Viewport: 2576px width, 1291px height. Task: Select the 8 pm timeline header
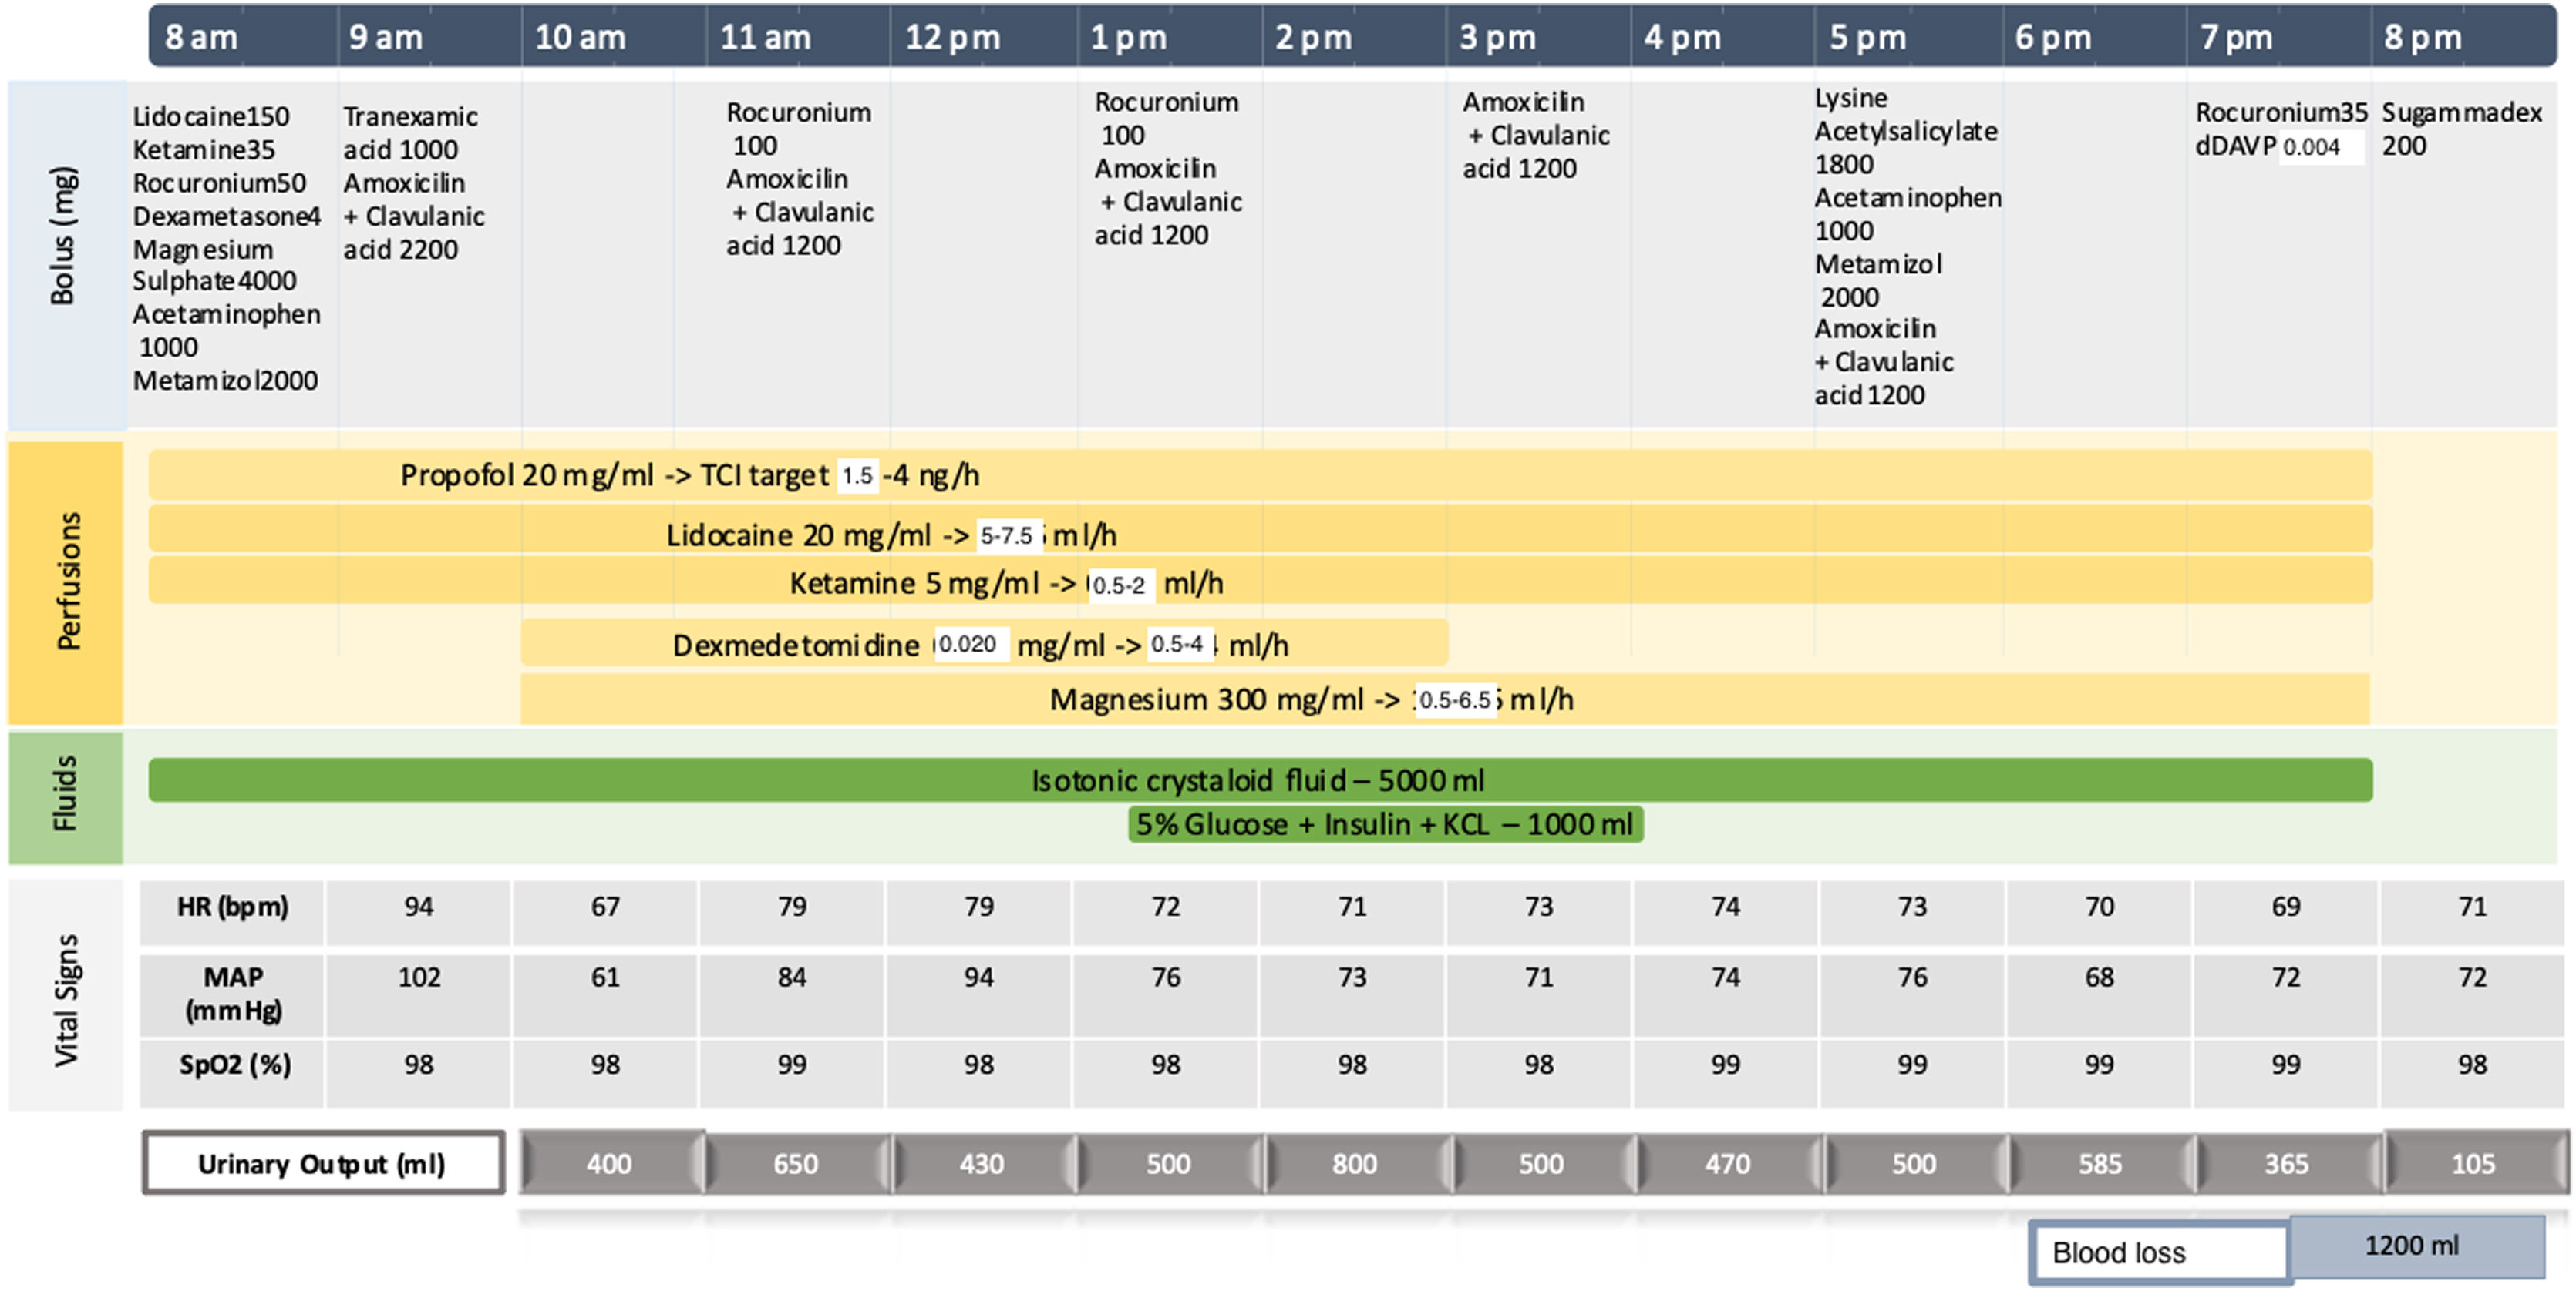[x=2422, y=37]
